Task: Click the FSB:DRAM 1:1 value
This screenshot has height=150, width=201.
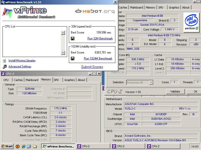Action: coord(61,113)
